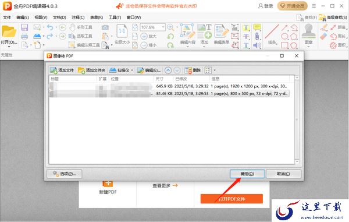Click the 添加 add image and text tool
Viewport: 349px width, 222px height.
[x=204, y=34]
